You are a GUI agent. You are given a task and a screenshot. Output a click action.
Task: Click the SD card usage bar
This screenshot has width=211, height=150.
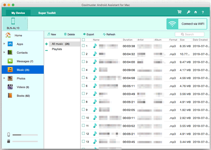point(25,142)
